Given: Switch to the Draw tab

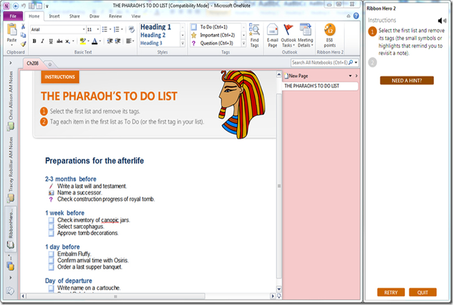Looking at the screenshot, I should click(94, 16).
